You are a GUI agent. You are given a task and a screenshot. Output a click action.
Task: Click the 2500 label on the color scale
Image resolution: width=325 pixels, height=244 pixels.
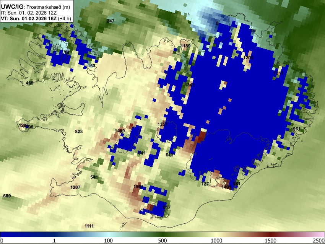click(319, 241)
